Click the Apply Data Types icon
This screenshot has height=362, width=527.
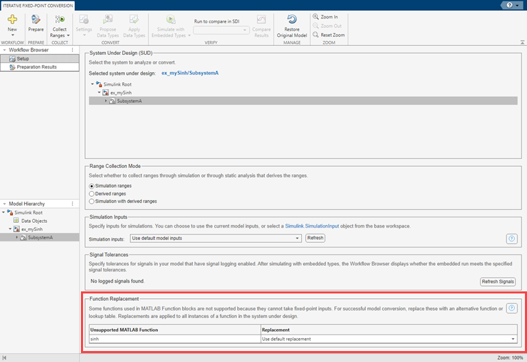point(134,19)
